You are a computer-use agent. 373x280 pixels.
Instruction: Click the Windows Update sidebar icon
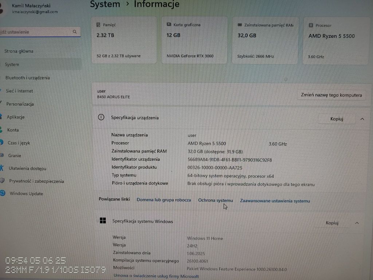coord(3,193)
